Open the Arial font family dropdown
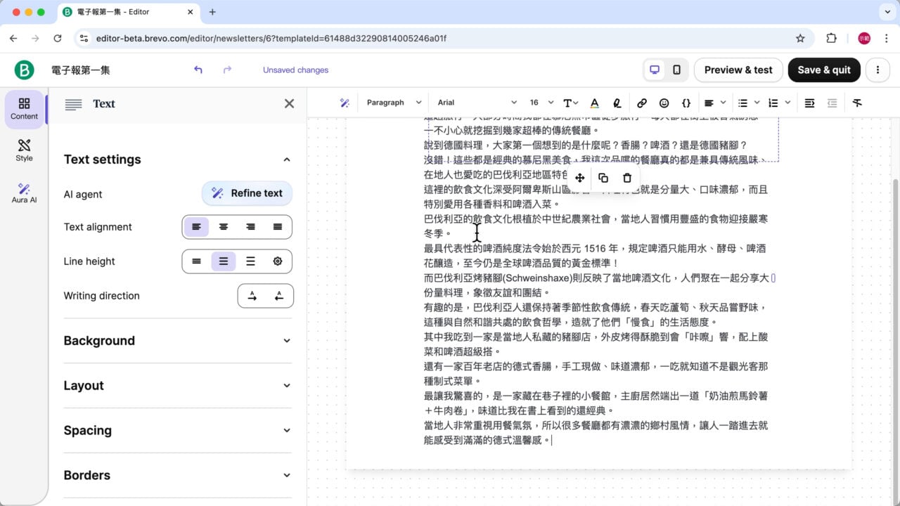Screen dimensions: 900x506 point(476,103)
